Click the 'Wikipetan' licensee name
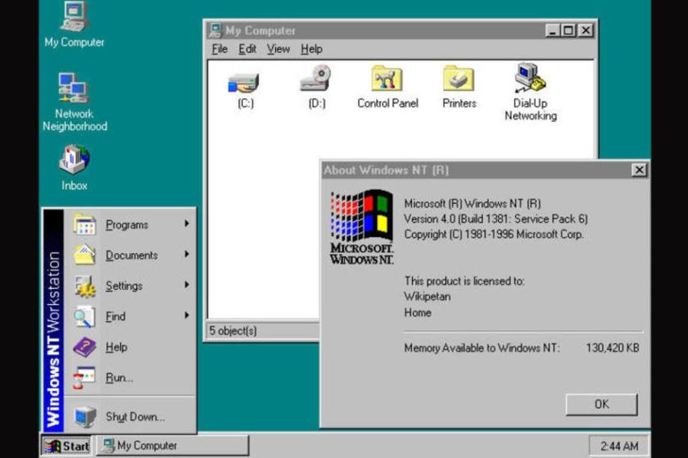 click(x=427, y=297)
